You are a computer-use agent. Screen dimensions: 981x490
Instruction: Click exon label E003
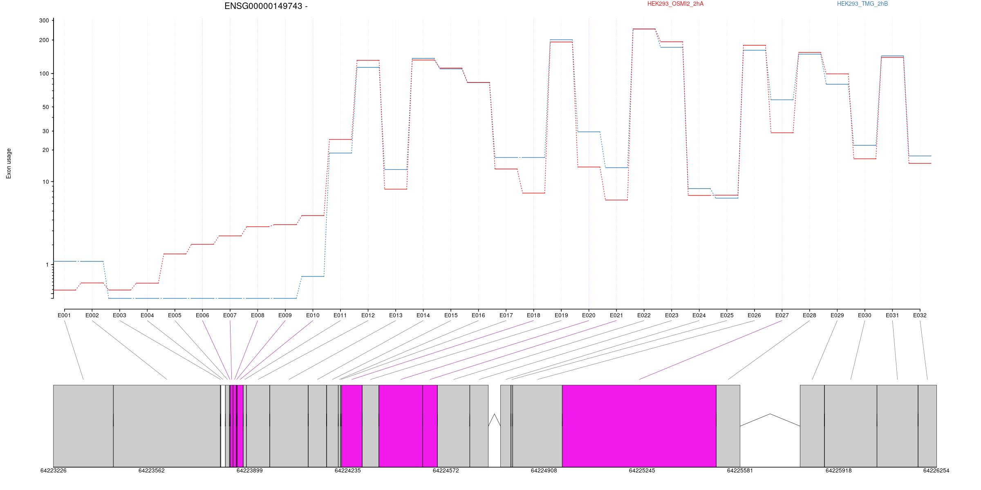(119, 315)
